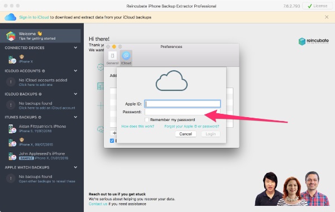This screenshot has width=335, height=212.
Task: Collapse the iCloud Accounts section
Action: 75,71
